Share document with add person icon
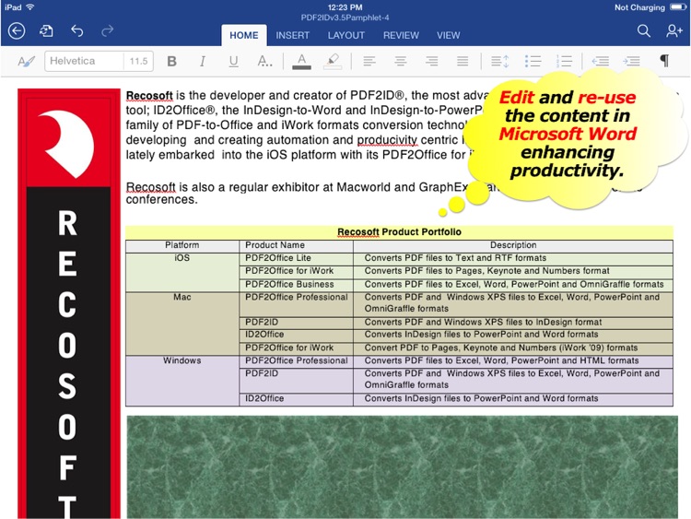Screen dimensions: 691x519 coord(674,30)
